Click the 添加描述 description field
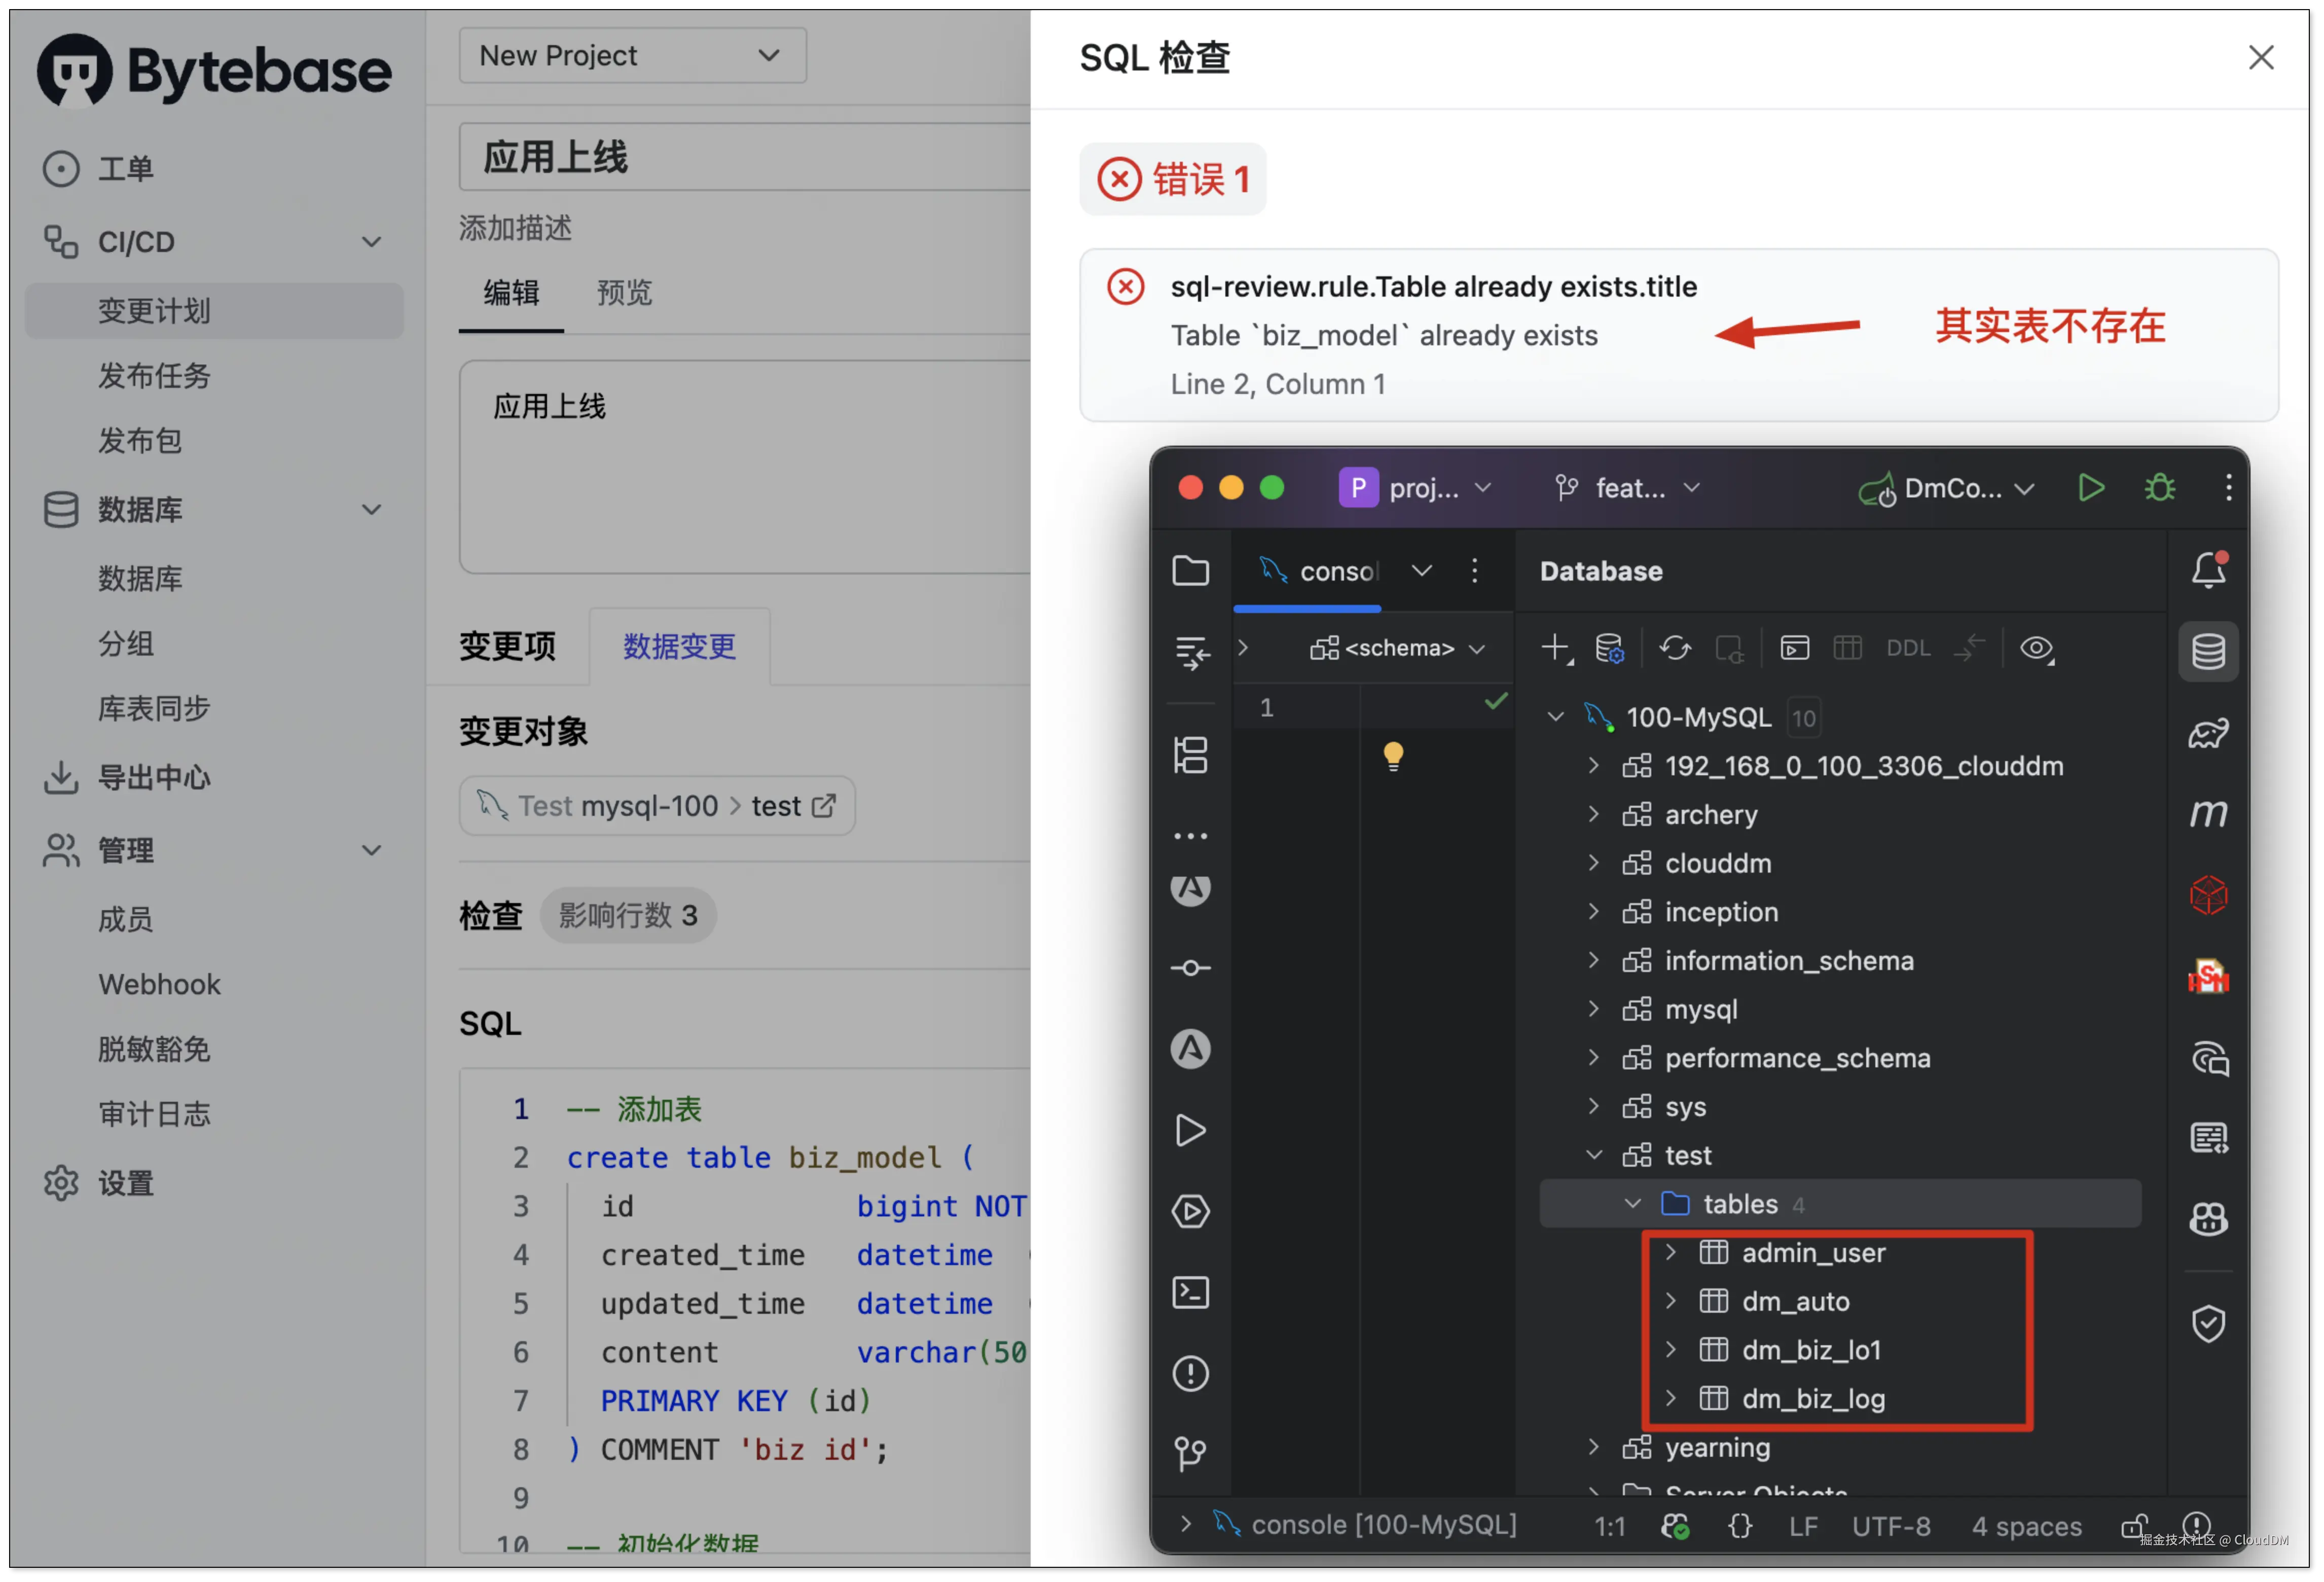 (516, 228)
